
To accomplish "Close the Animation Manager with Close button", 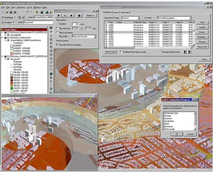I will click(204, 59).
